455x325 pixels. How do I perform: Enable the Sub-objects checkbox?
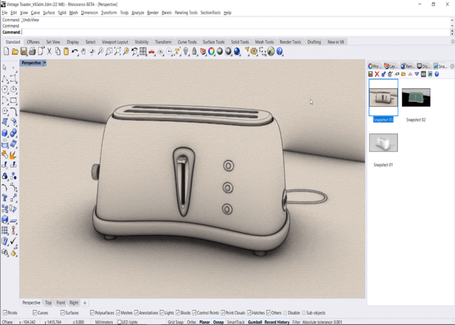pos(304,313)
